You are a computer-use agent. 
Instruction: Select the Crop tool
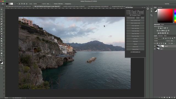pyautogui.click(x=1, y=19)
